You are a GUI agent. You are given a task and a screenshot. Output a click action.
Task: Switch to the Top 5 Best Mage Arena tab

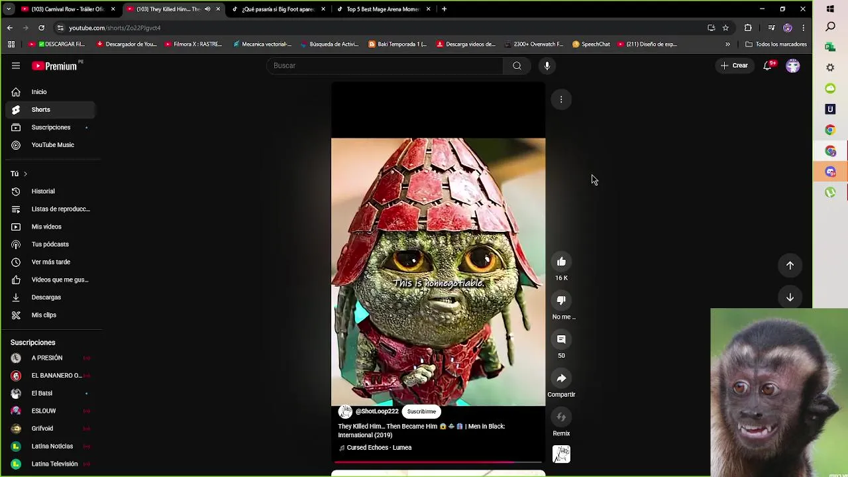(383, 9)
